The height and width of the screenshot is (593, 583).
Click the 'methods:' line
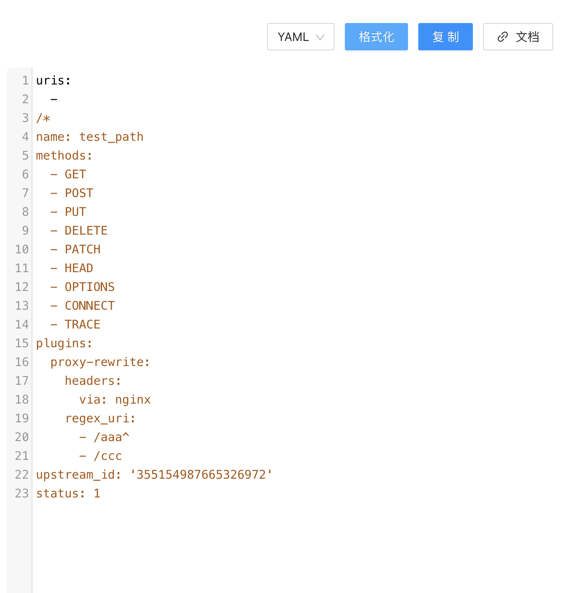coord(64,155)
